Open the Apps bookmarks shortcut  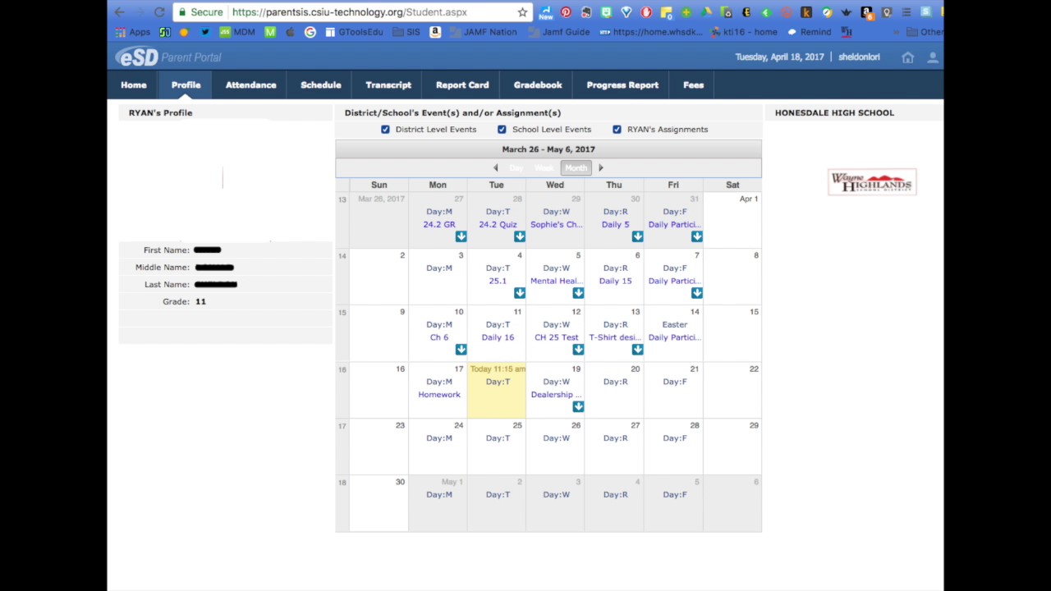point(133,32)
